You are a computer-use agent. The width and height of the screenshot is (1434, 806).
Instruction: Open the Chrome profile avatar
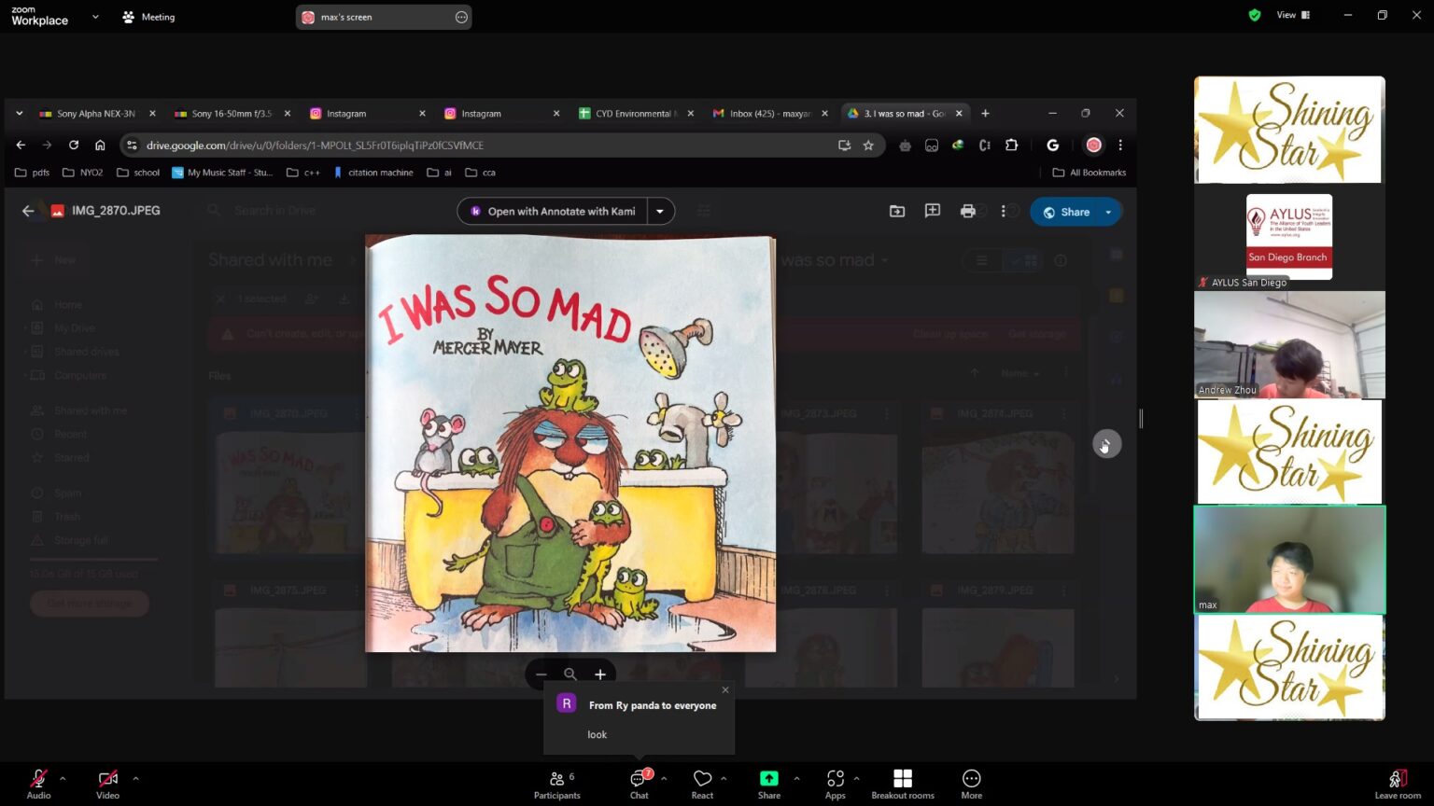point(1094,145)
